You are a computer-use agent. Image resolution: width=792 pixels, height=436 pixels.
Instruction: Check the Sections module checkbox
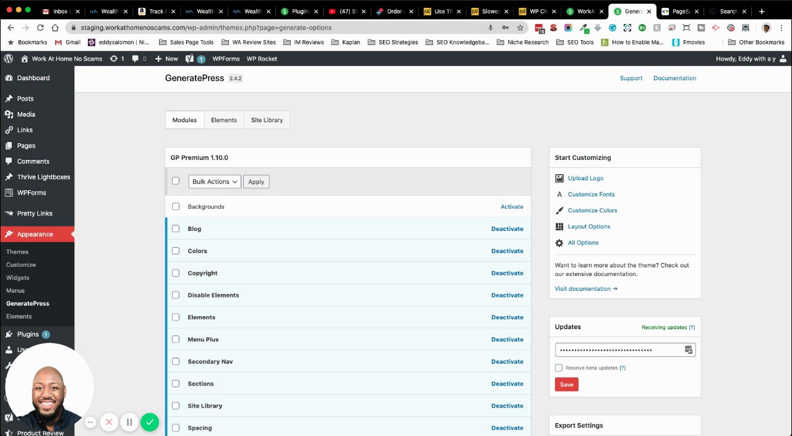click(x=176, y=384)
